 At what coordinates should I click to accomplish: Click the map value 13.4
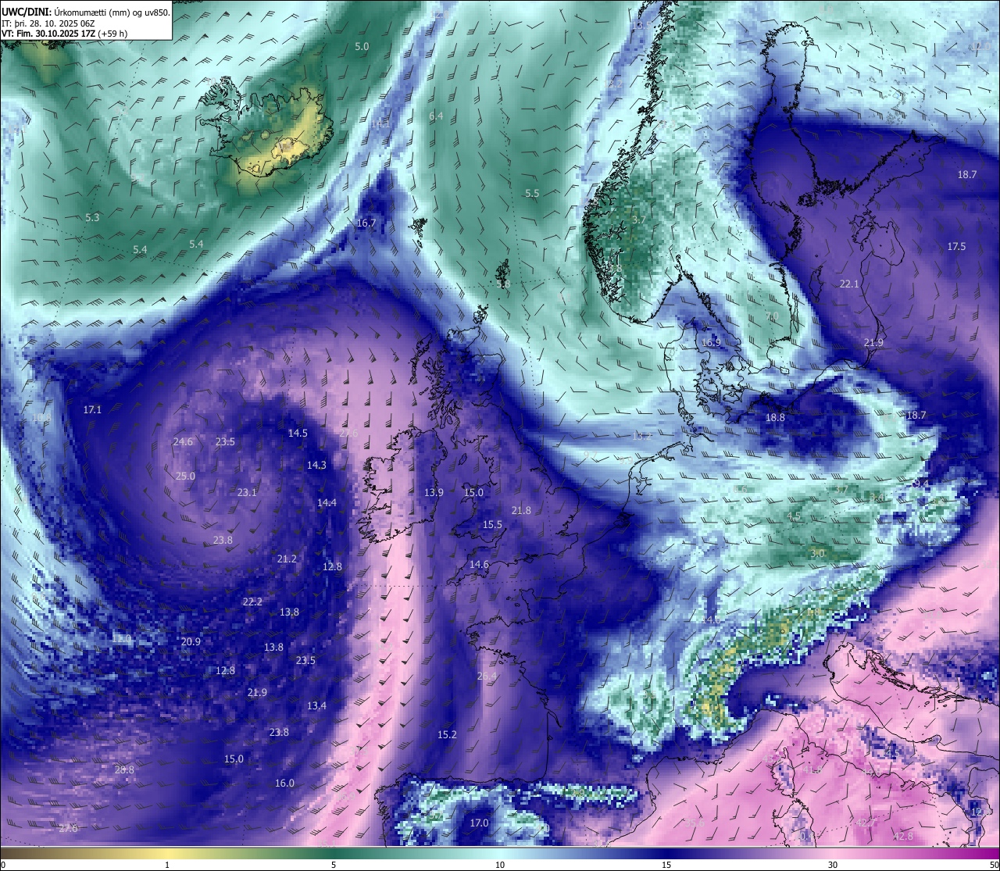tap(316, 706)
